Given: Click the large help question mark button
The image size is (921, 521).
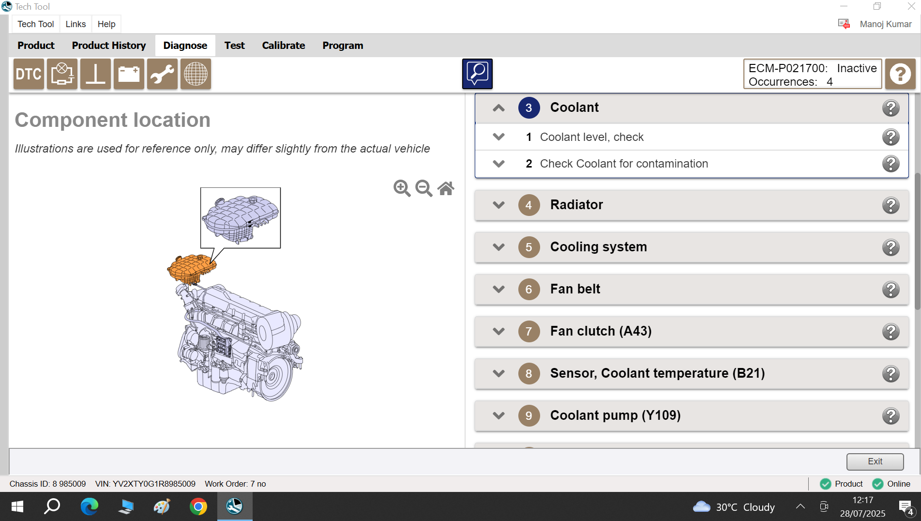Looking at the screenshot, I should (x=900, y=74).
